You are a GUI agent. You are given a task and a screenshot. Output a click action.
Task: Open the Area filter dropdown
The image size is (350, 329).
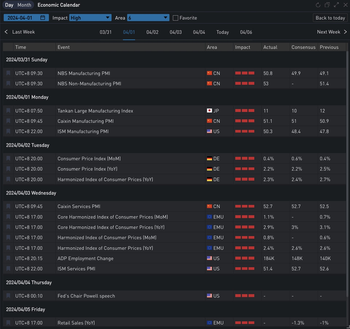148,18
